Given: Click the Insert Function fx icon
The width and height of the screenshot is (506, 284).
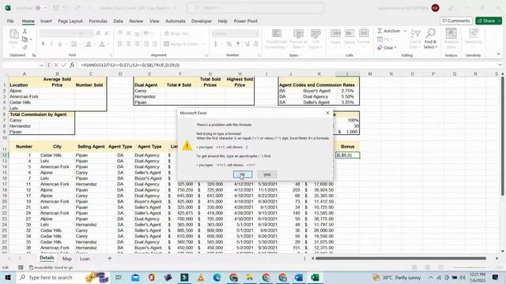Looking at the screenshot, I should coord(72,65).
